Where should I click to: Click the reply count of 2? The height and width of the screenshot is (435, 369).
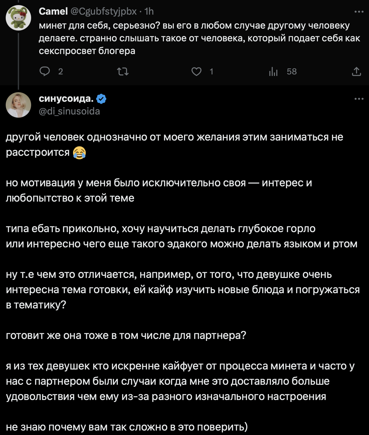coord(61,72)
